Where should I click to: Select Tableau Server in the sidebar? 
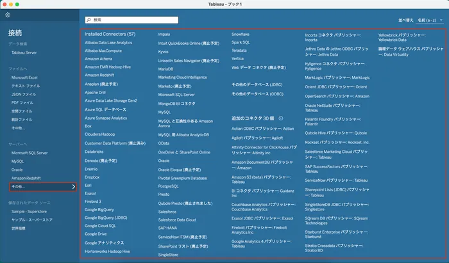click(24, 52)
